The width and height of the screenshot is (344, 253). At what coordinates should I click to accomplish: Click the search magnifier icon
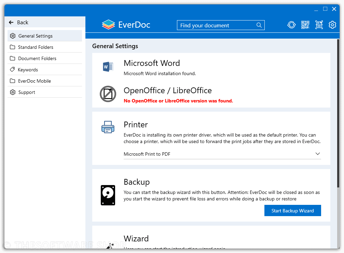coord(259,25)
